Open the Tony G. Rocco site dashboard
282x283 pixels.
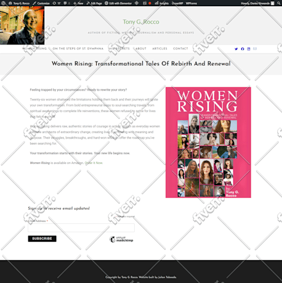click(x=19, y=3)
